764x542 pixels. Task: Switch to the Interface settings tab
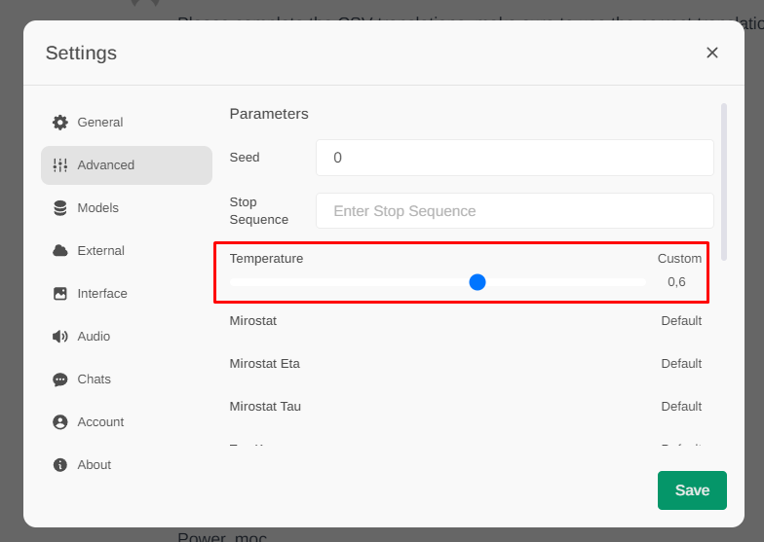pyautogui.click(x=102, y=294)
